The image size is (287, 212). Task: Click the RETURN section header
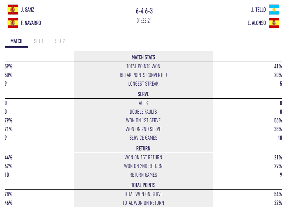[143, 148]
